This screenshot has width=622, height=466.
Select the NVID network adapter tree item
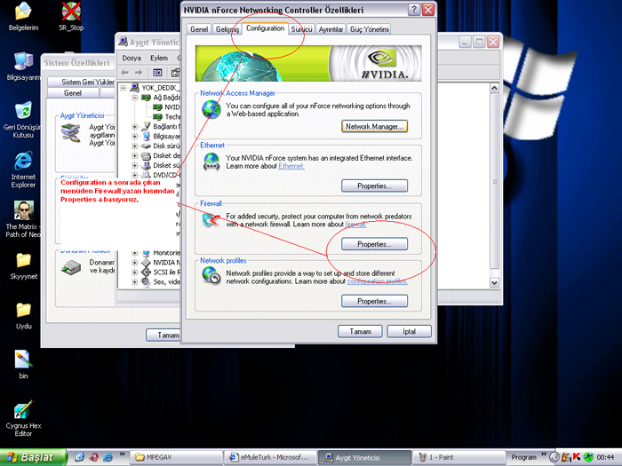[x=167, y=107]
